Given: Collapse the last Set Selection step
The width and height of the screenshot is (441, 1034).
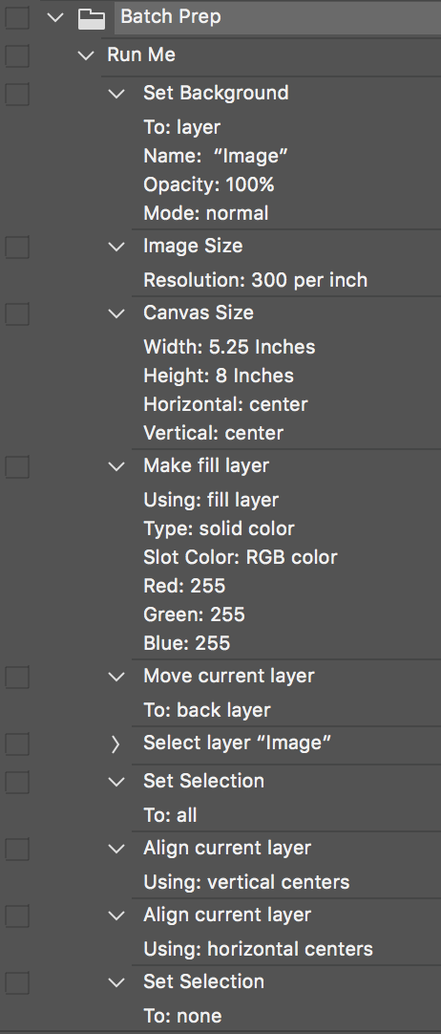Looking at the screenshot, I should tap(116, 981).
